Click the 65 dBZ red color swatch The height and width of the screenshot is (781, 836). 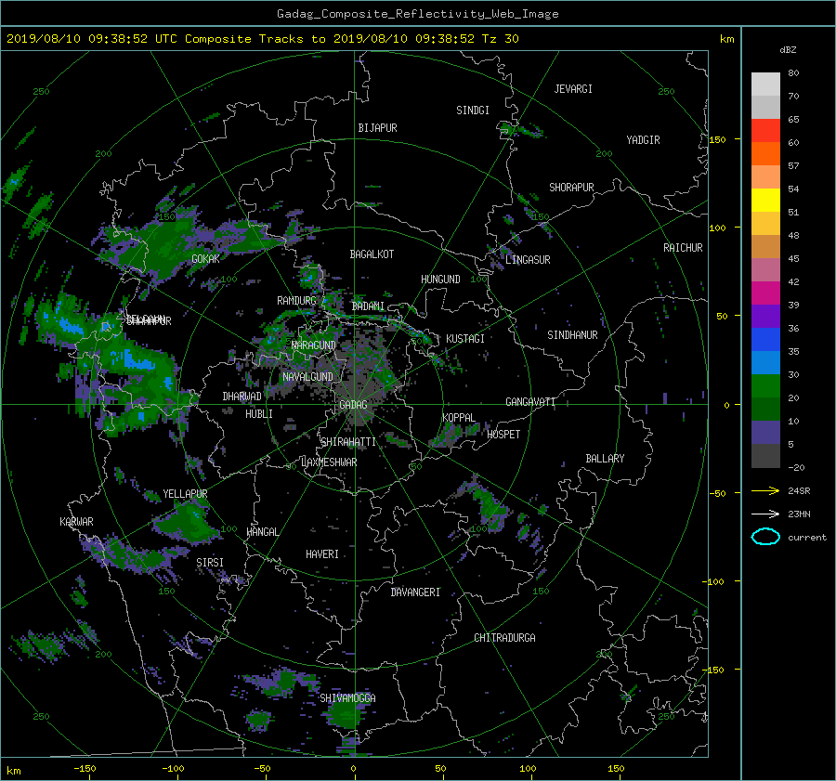pyautogui.click(x=765, y=130)
